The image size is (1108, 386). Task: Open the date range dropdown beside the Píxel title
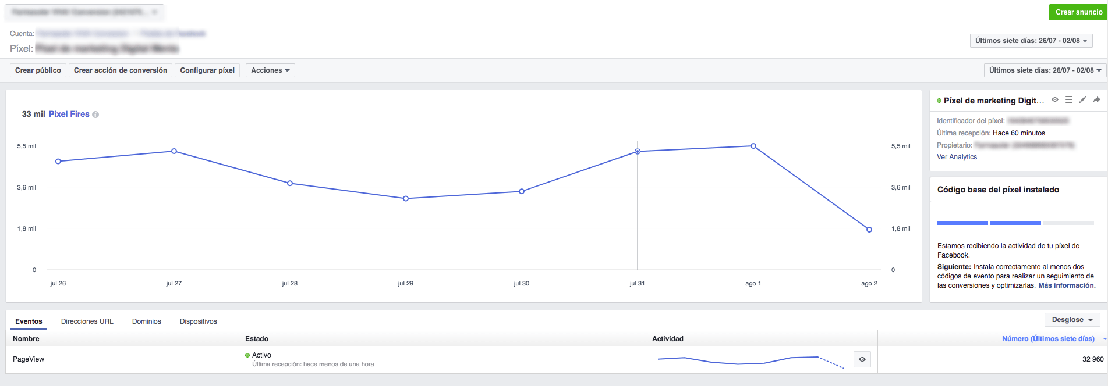(x=1031, y=41)
